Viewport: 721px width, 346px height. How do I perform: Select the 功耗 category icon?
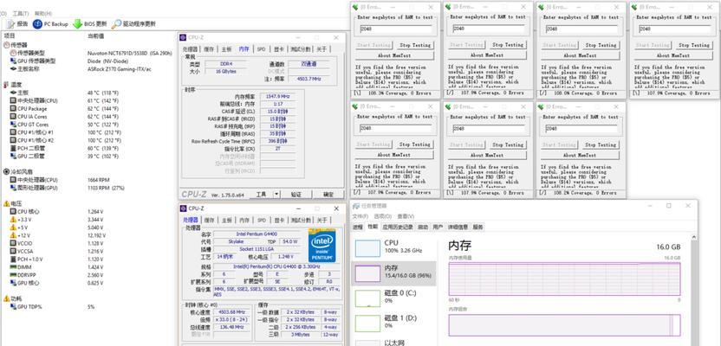tap(6, 298)
